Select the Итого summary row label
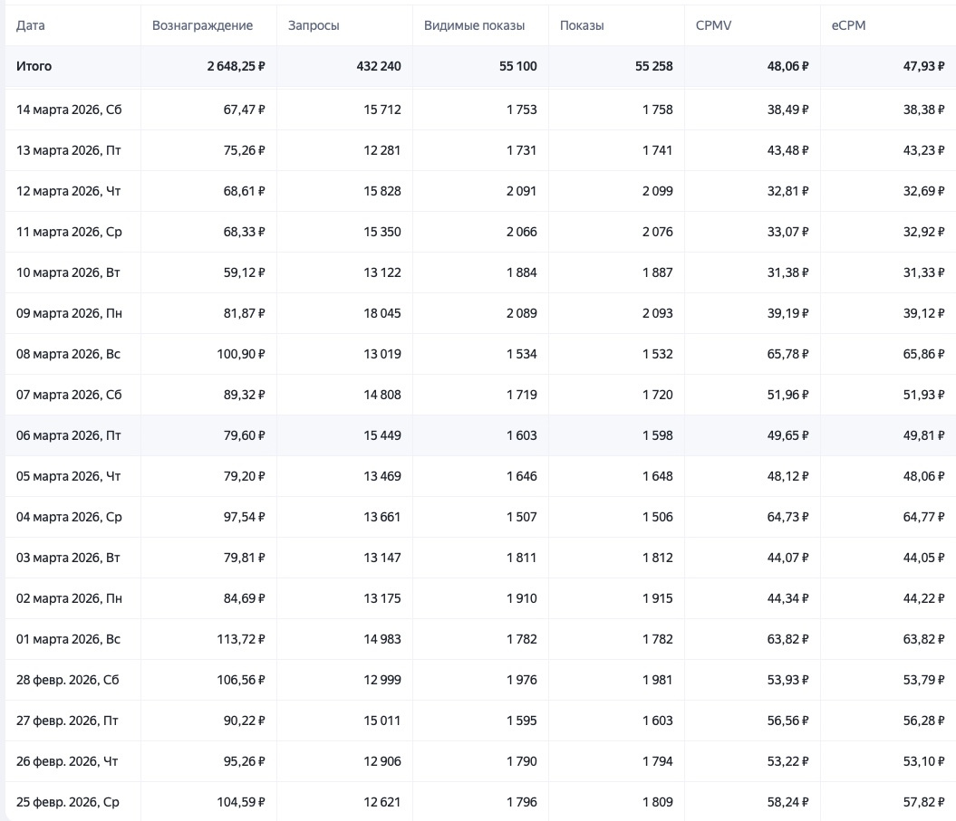This screenshot has height=821, width=956. tap(34, 66)
